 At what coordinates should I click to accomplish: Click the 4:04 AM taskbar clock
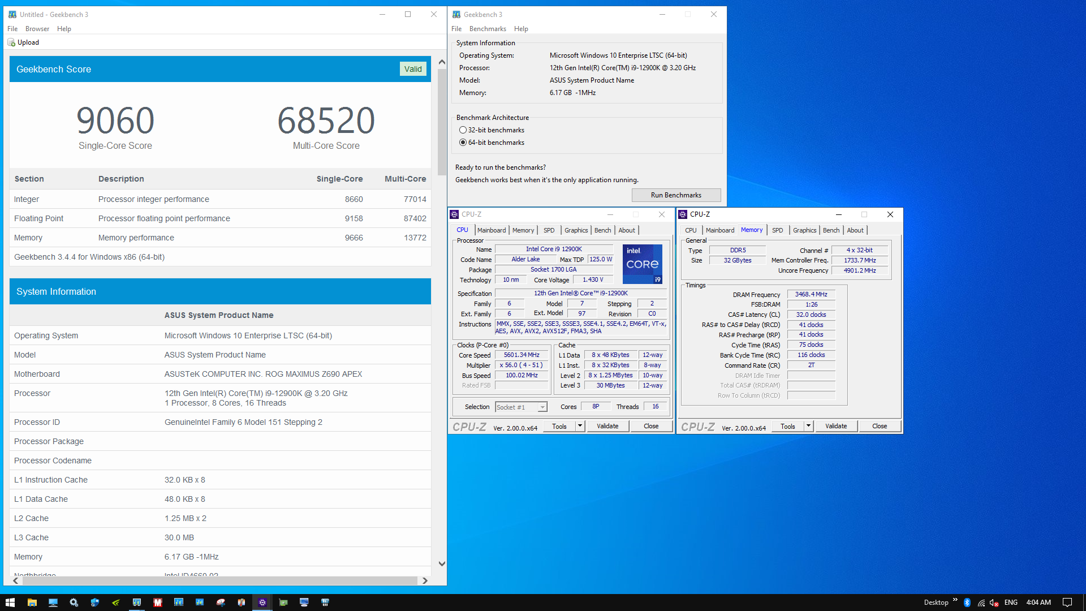click(x=1038, y=603)
